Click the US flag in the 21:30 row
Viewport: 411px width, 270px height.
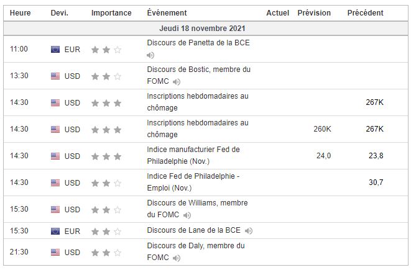point(55,253)
